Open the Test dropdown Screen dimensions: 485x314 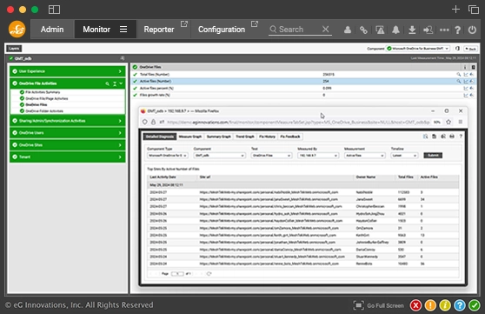271,156
